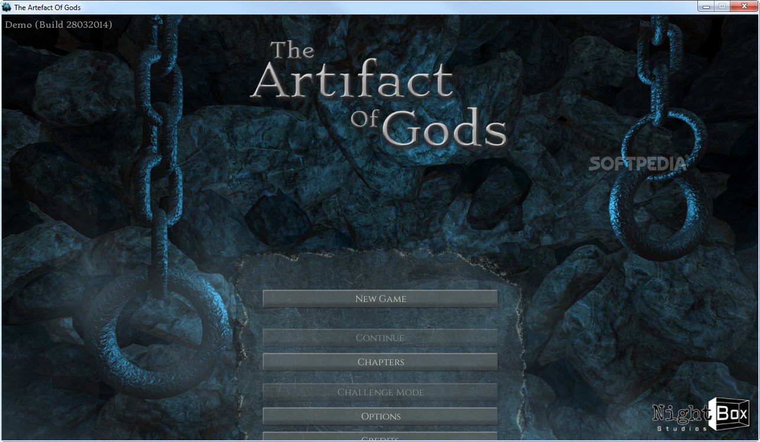Click the window title text 'The Artefact Of Gods'

click(x=47, y=8)
